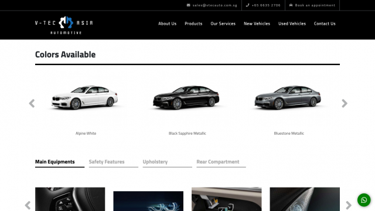375x211 pixels.
Task: Click the Colors Available heading
Action: (x=65, y=55)
